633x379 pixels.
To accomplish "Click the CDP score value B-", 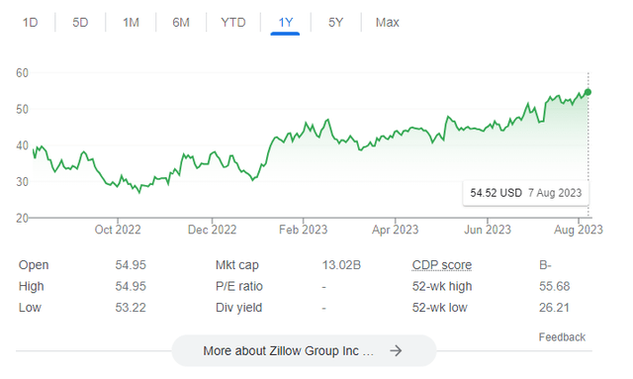I will click(545, 265).
